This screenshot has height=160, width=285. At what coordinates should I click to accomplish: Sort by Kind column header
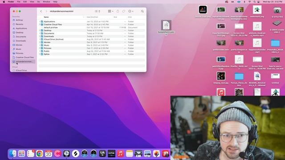click(x=130, y=17)
